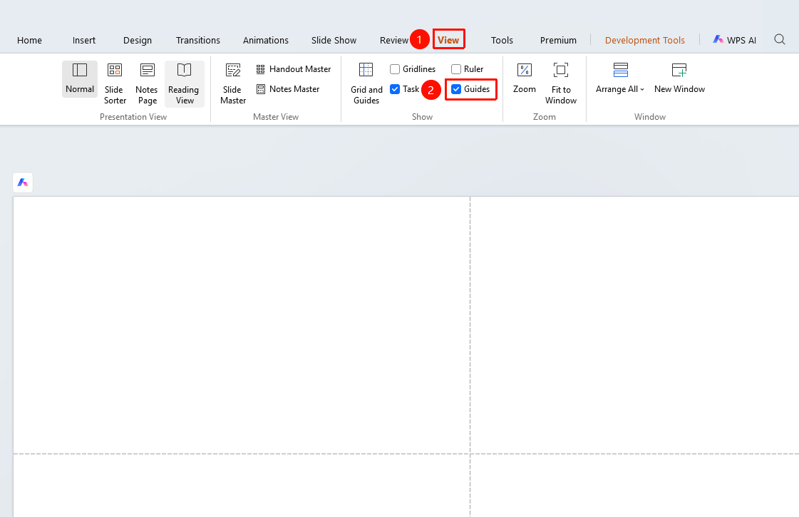This screenshot has height=517, width=799.
Task: Switch to the Premium tab
Action: coord(559,40)
